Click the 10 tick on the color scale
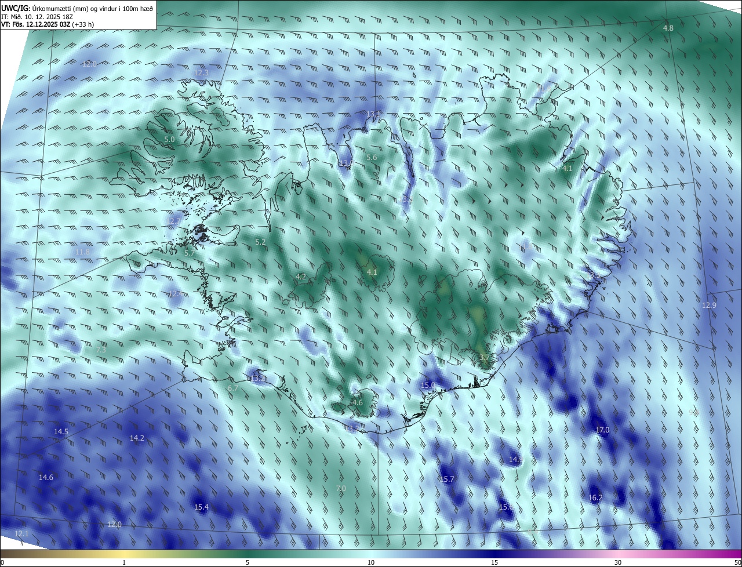 371,562
